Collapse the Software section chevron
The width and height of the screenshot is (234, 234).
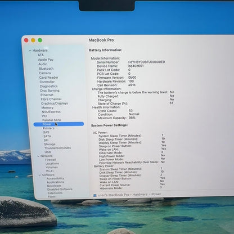39,175
